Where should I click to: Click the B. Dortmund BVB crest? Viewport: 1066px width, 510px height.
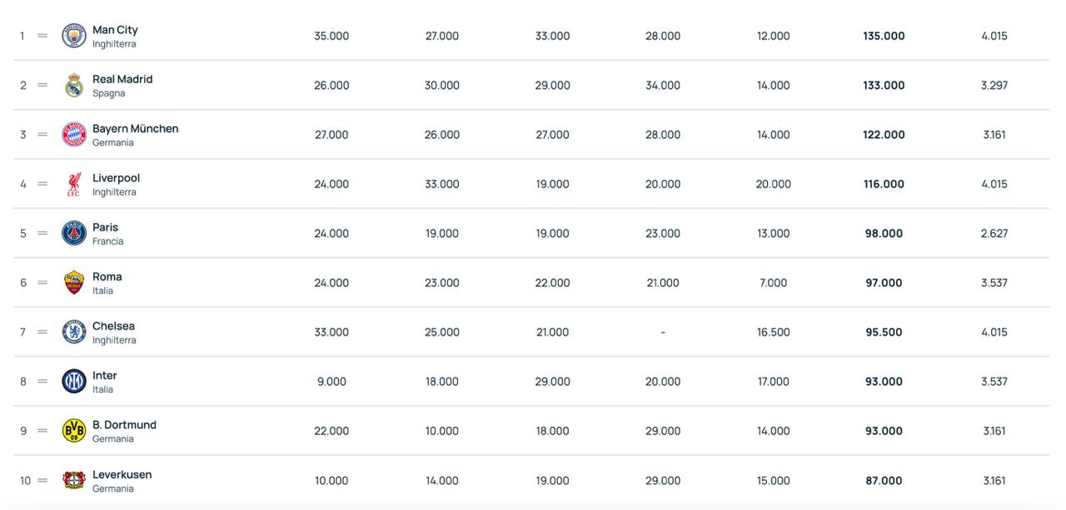point(74,431)
